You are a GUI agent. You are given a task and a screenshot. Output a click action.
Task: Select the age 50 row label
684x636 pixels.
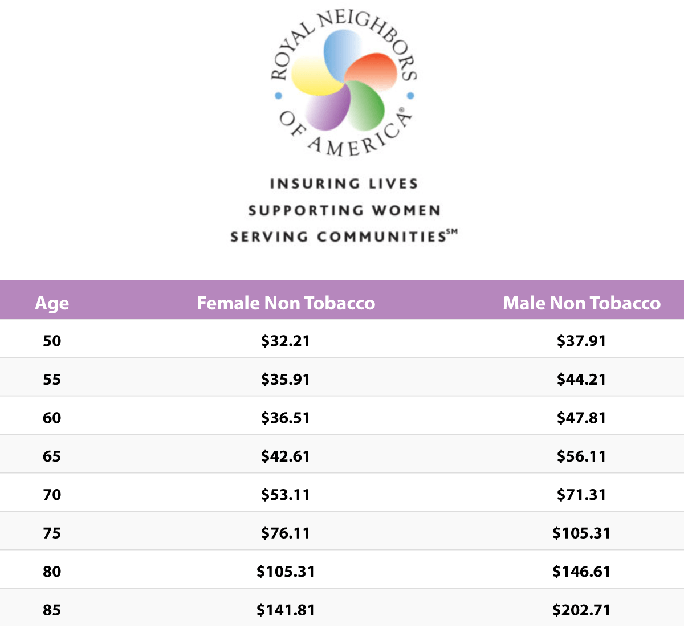point(52,341)
